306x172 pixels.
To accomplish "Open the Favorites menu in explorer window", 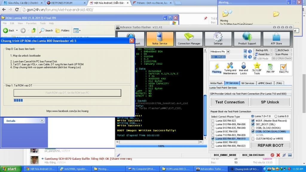I will point(31,23).
